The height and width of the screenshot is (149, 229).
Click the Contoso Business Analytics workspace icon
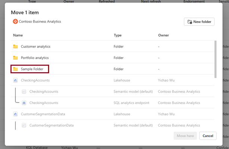pos(15,22)
